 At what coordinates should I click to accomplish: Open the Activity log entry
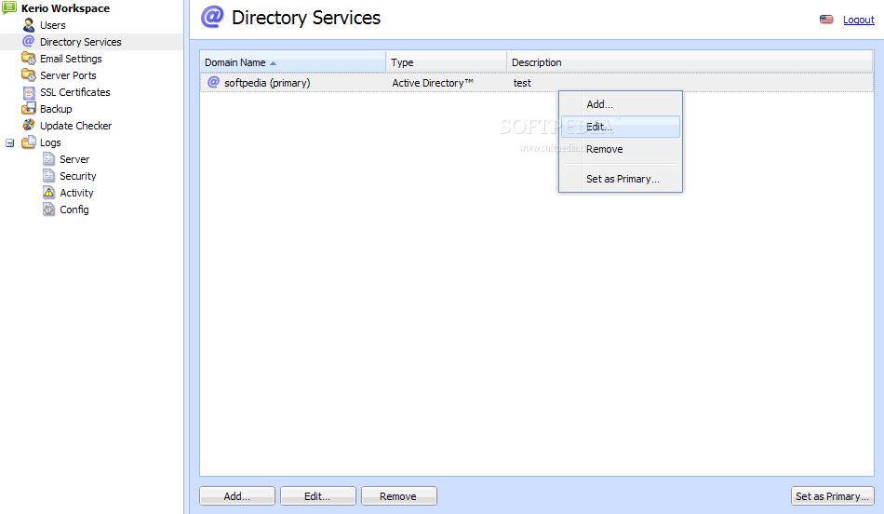pyautogui.click(x=76, y=193)
